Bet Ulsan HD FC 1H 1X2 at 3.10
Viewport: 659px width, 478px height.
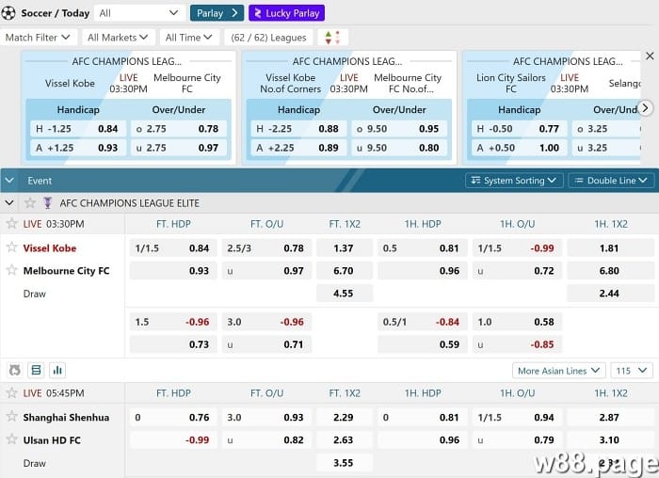[x=610, y=440]
